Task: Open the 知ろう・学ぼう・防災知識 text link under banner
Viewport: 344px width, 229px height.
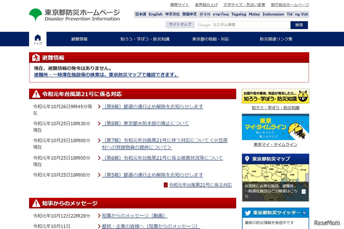Action: pos(275,108)
